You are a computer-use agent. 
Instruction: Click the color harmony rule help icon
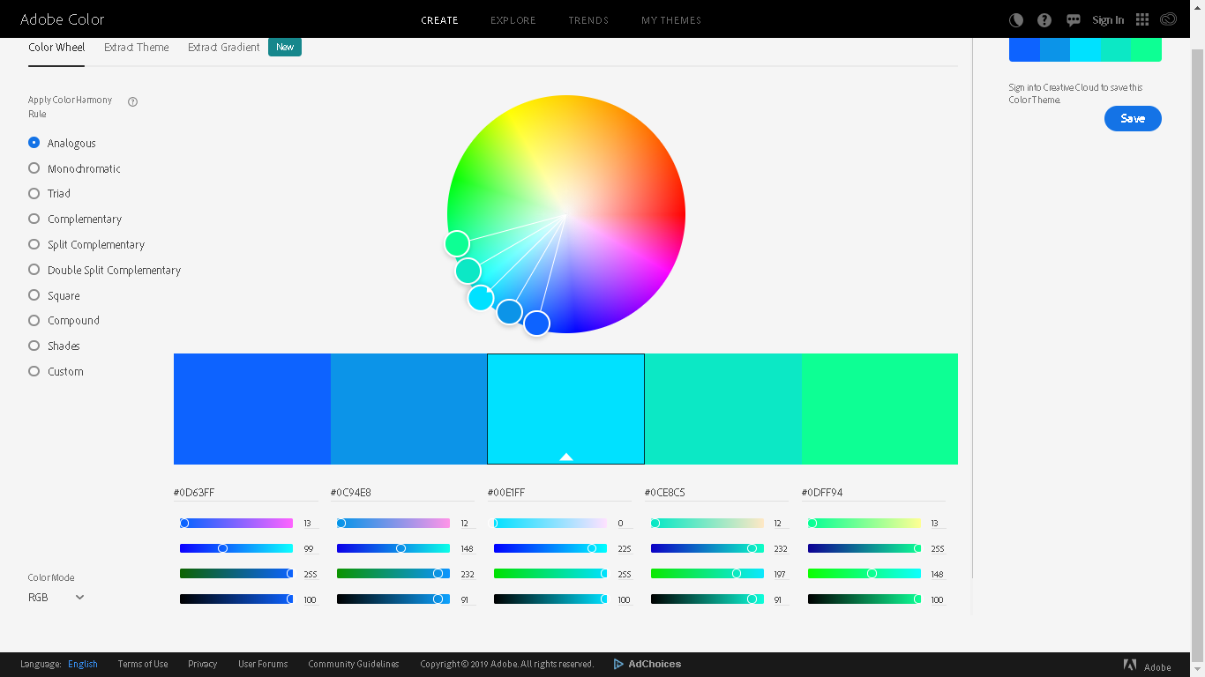pyautogui.click(x=133, y=101)
